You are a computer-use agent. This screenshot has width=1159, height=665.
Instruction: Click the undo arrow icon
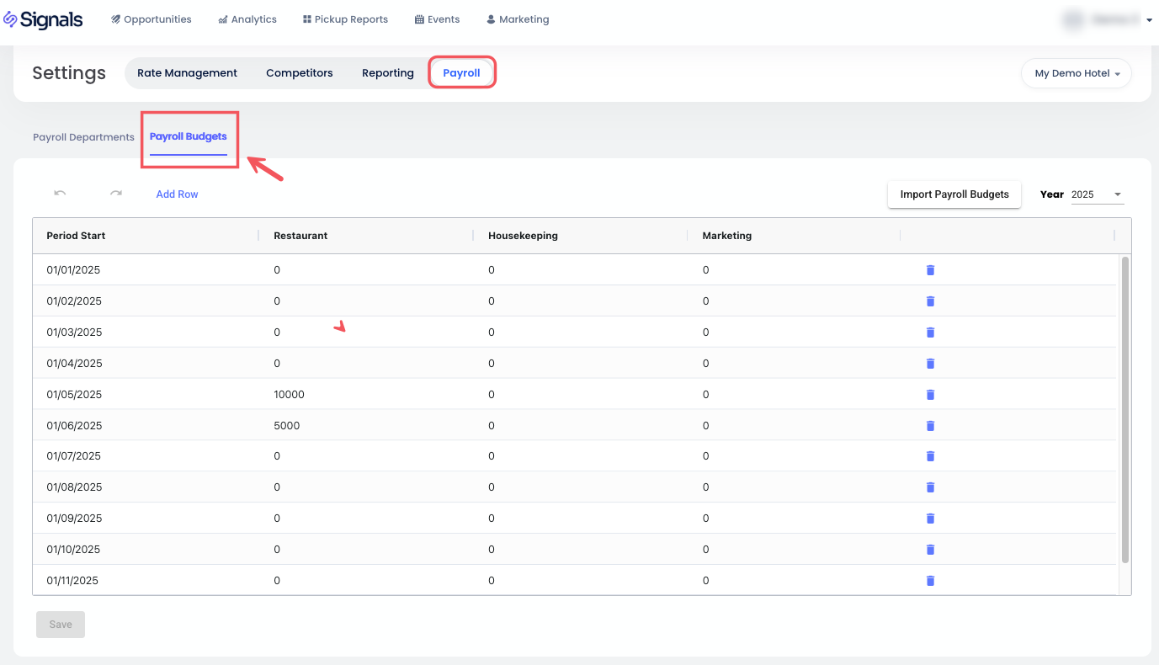60,194
